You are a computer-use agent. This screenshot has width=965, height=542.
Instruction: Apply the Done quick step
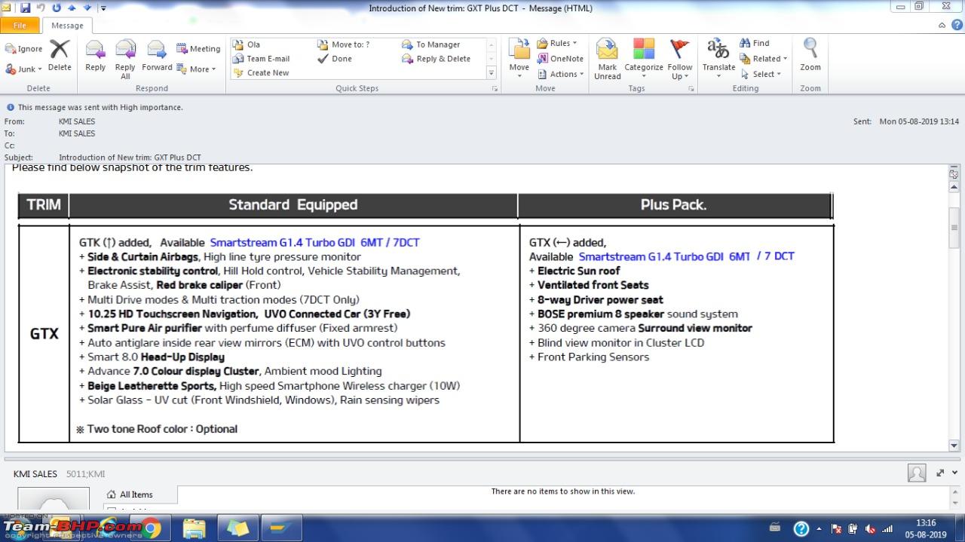point(335,59)
